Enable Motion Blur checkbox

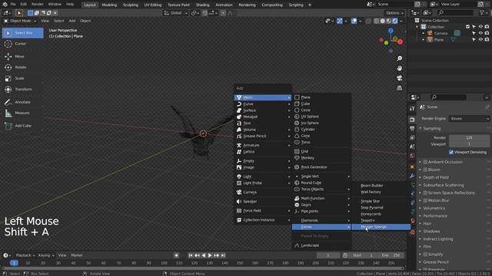coord(425,201)
